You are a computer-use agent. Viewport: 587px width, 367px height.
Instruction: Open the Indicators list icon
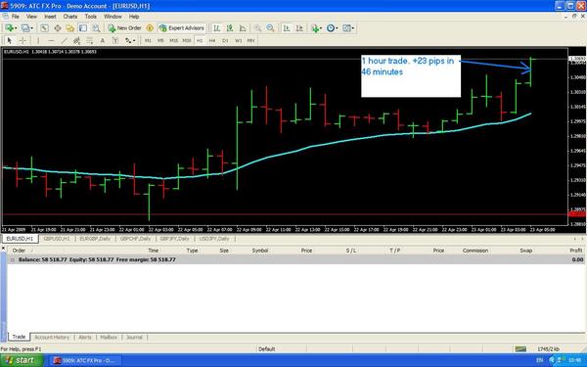pos(315,28)
